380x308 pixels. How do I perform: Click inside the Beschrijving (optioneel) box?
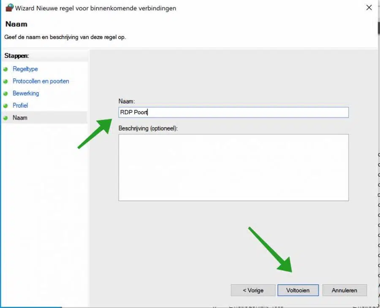click(233, 167)
